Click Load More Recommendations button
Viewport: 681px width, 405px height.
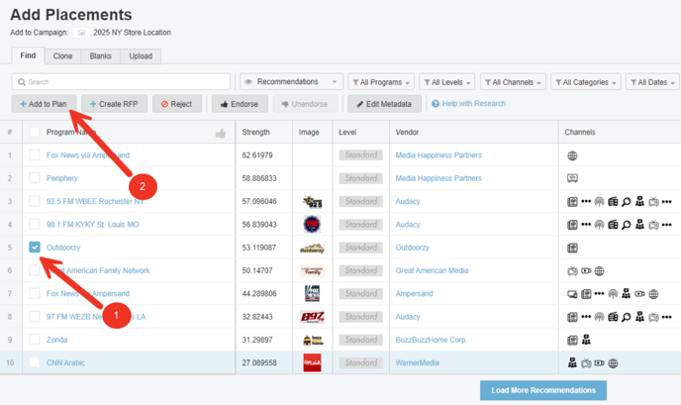(x=543, y=390)
